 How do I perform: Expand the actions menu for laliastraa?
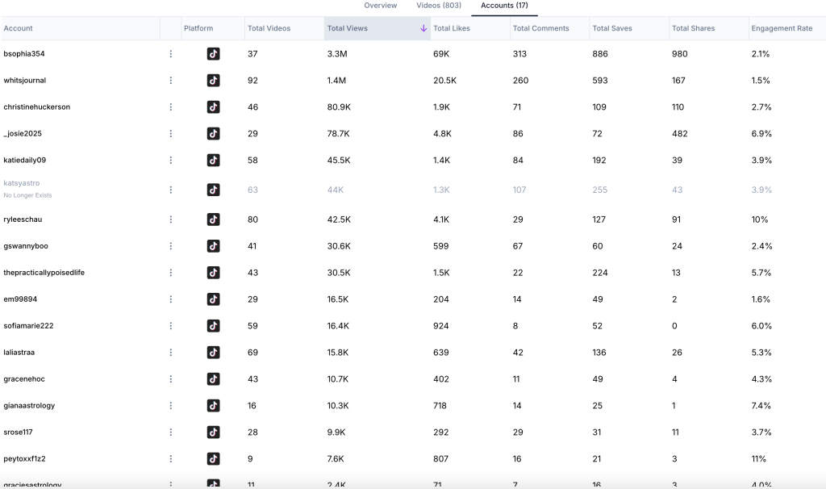click(x=170, y=353)
